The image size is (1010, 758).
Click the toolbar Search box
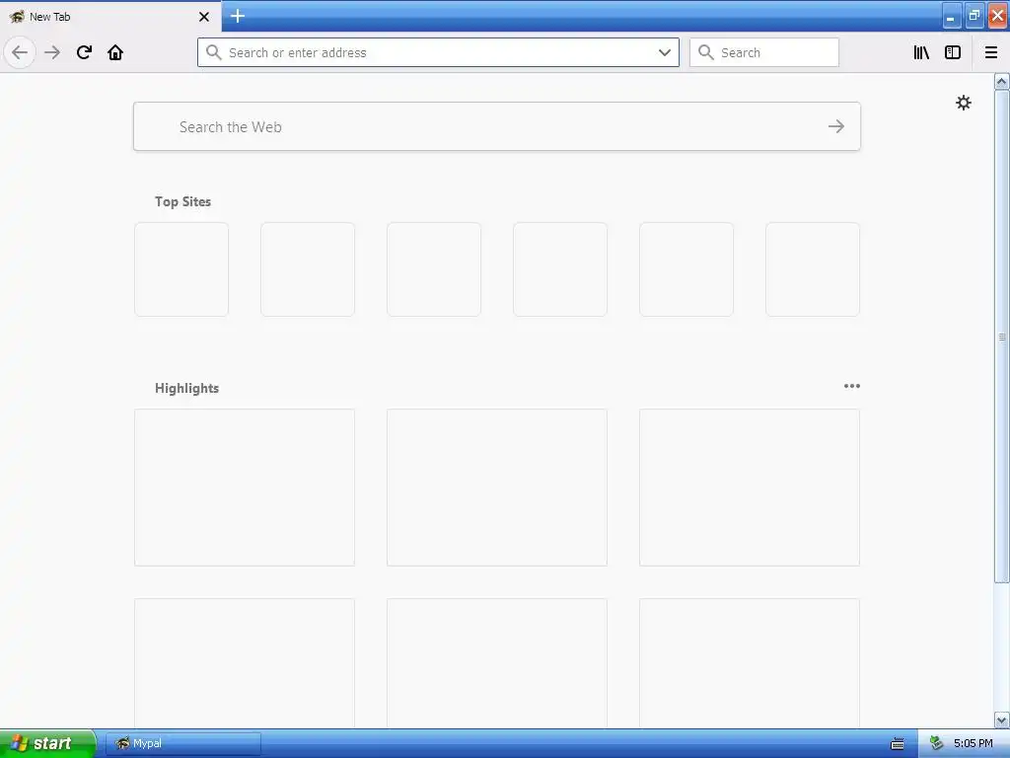pos(764,52)
